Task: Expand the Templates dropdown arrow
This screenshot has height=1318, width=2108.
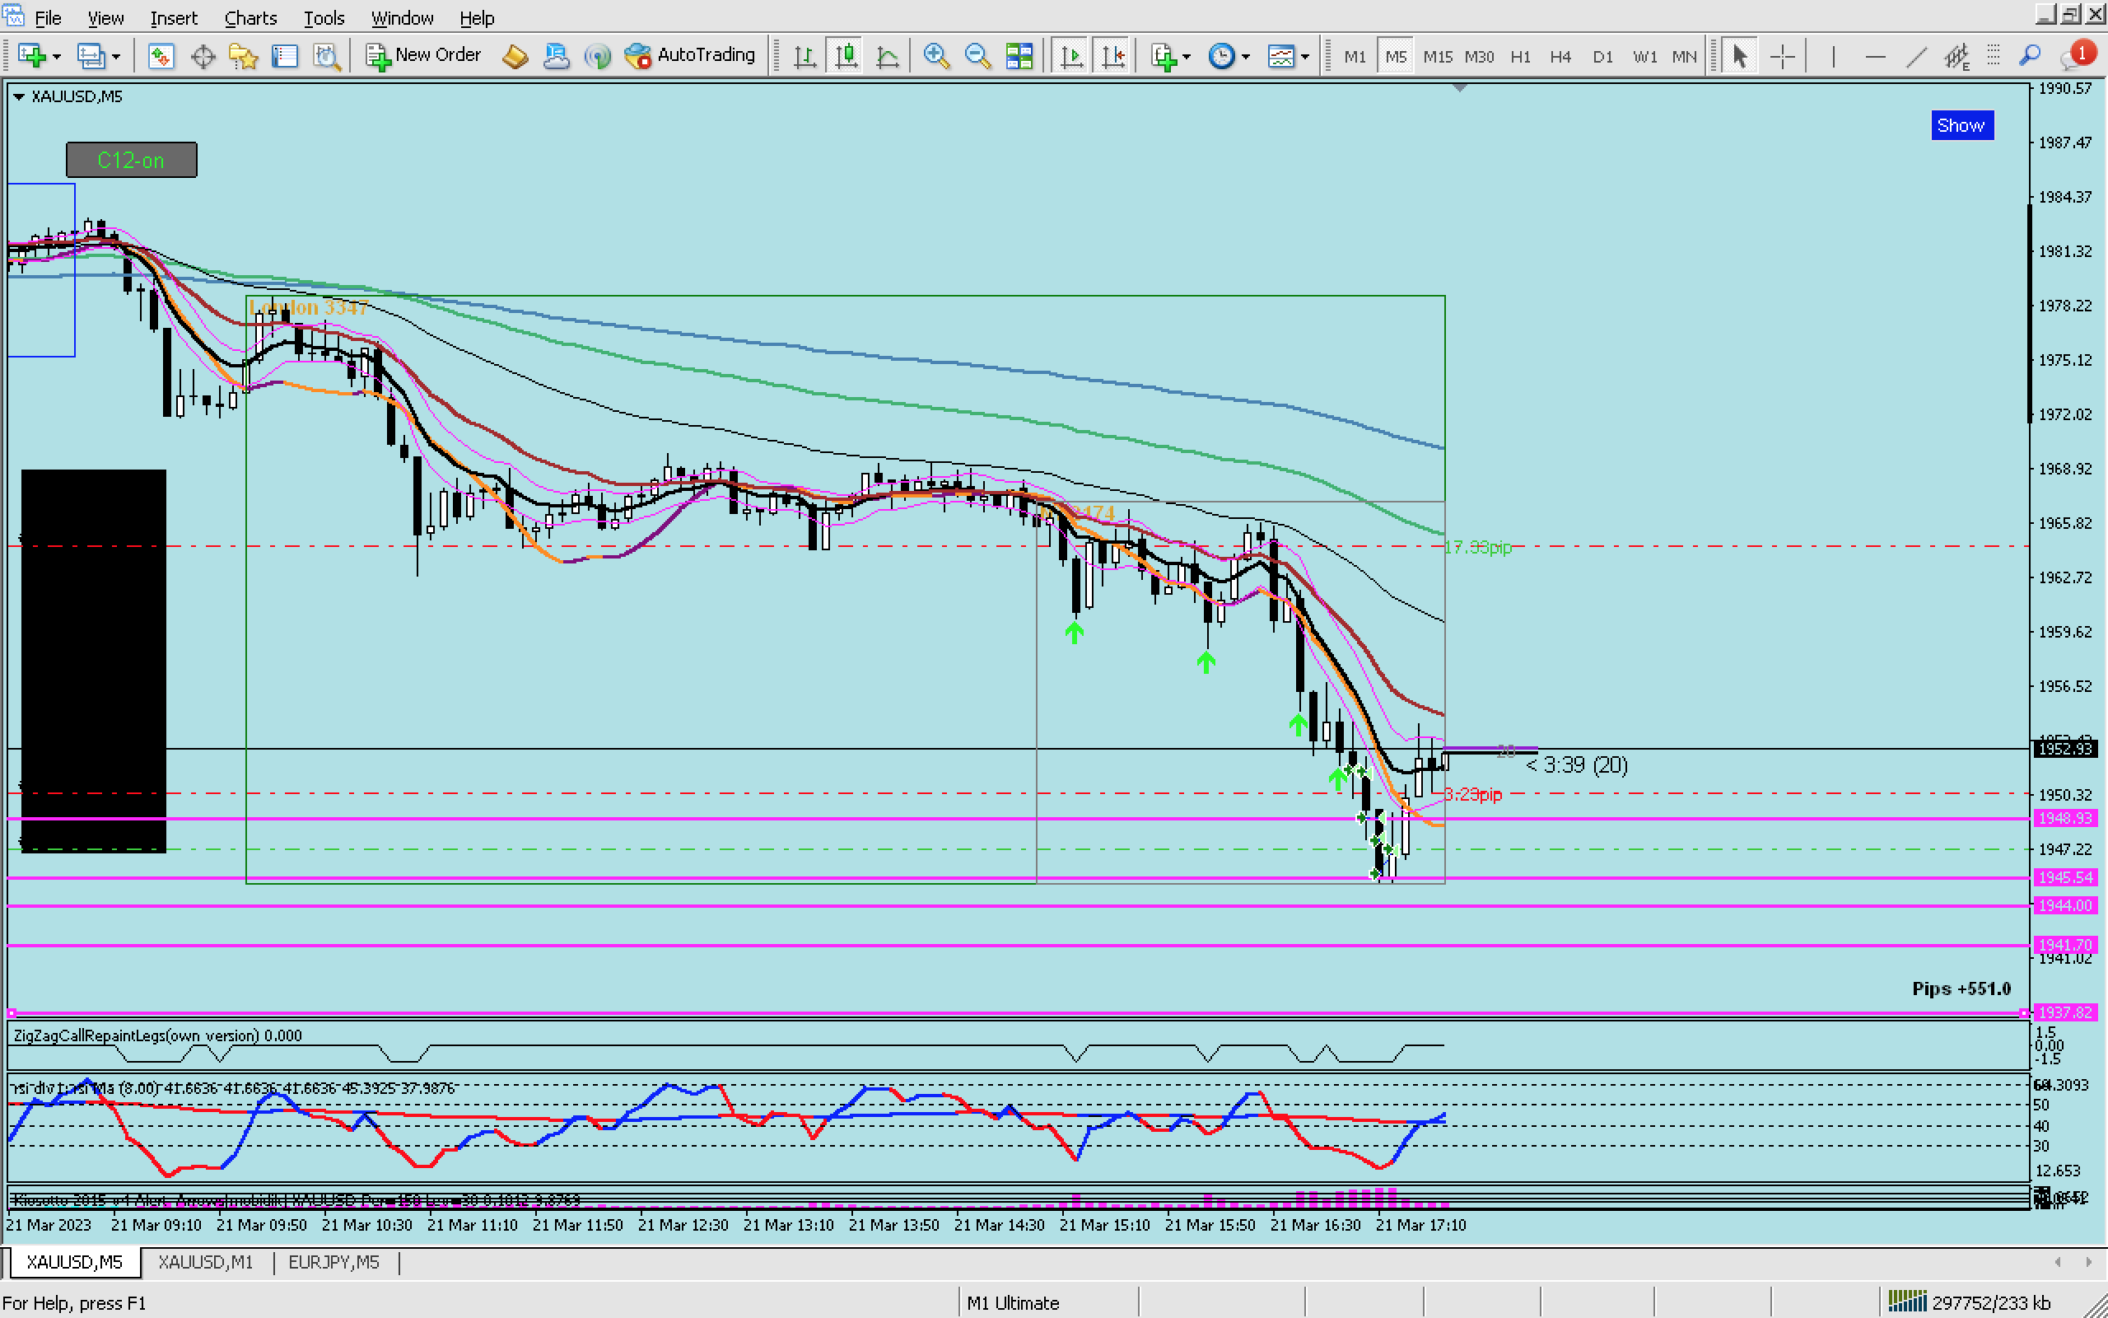Action: coord(1305,57)
